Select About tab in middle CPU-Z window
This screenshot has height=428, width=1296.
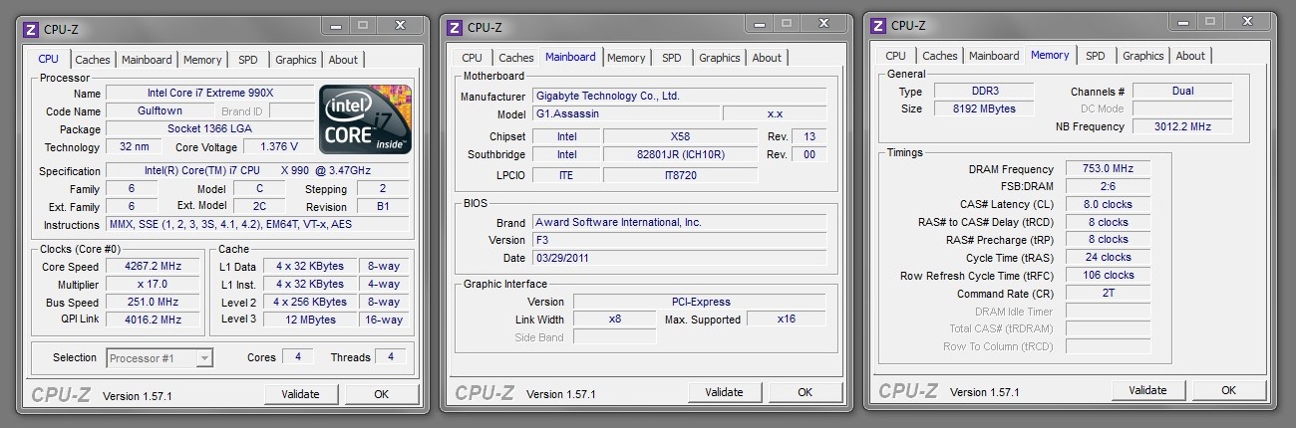pos(767,58)
